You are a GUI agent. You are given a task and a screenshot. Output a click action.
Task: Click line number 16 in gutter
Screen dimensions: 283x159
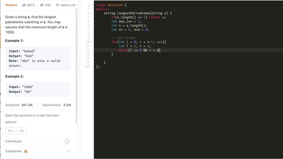(x=88, y=67)
